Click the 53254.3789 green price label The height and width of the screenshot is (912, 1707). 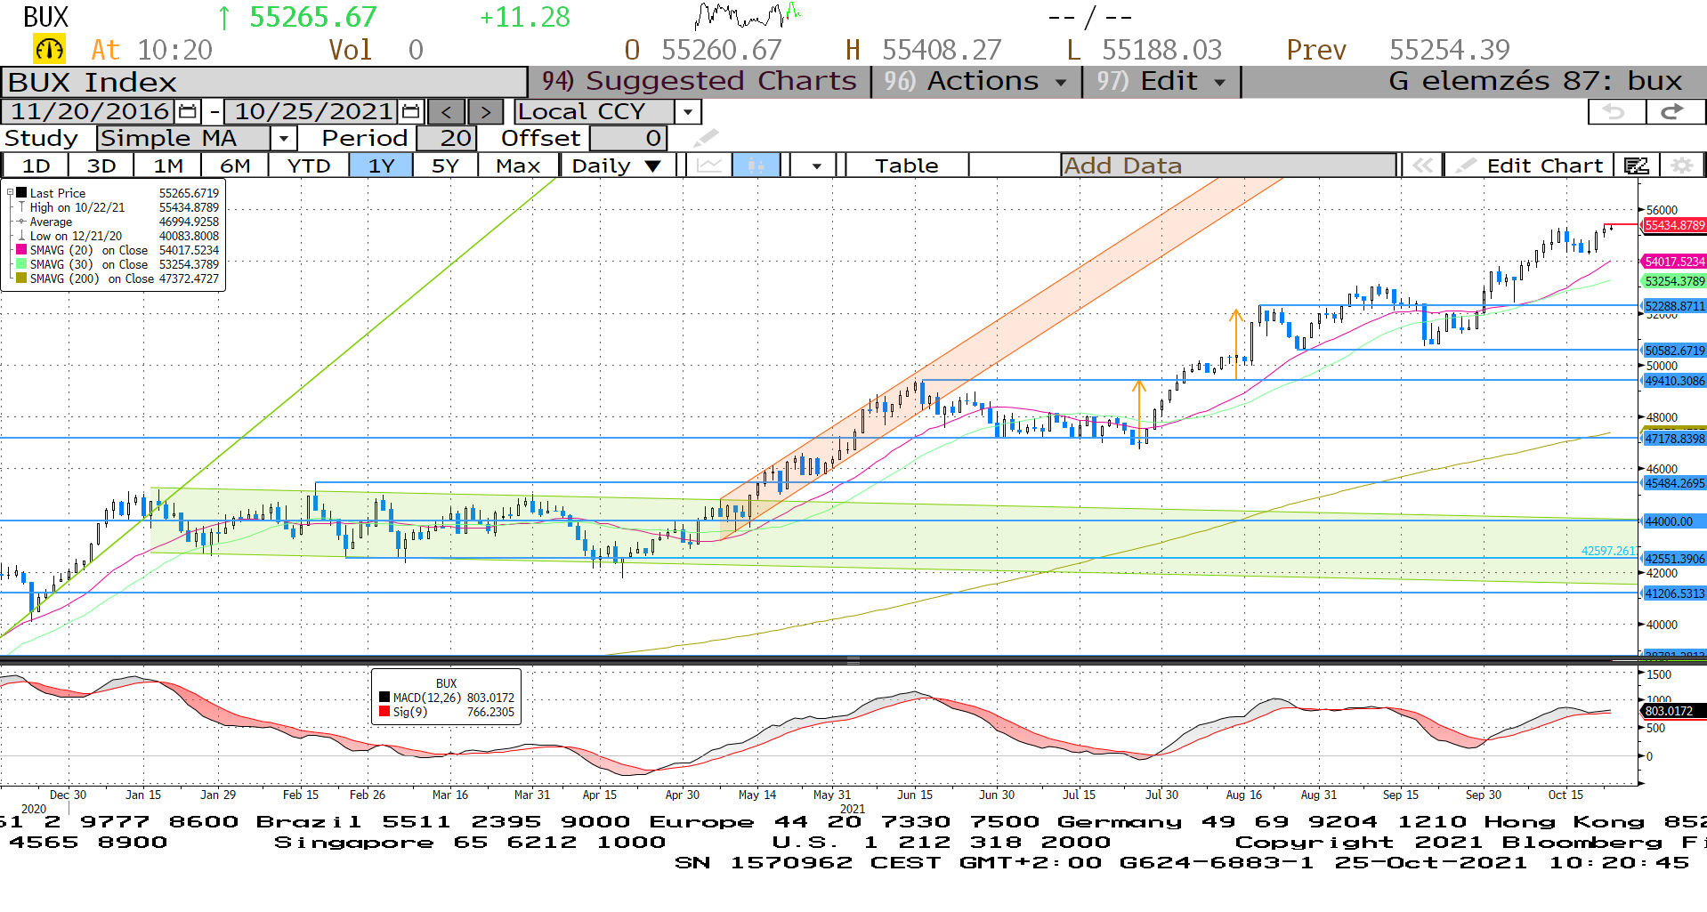(x=1674, y=281)
